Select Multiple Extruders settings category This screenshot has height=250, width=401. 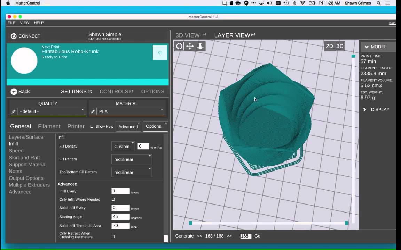point(29,185)
